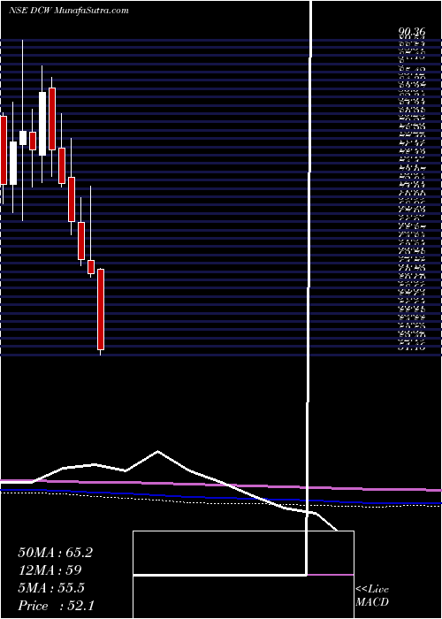The image size is (442, 619).
Task: Click the 90.36 top price label
Action: (x=411, y=34)
